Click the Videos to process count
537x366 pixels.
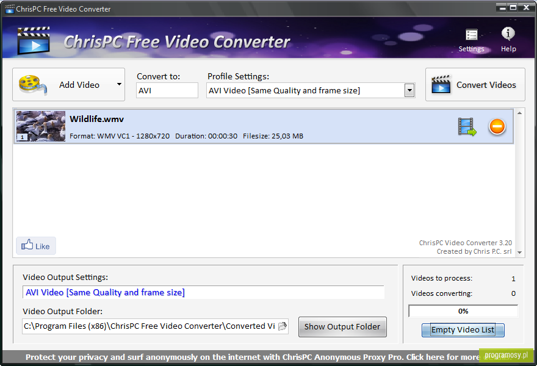pyautogui.click(x=513, y=279)
